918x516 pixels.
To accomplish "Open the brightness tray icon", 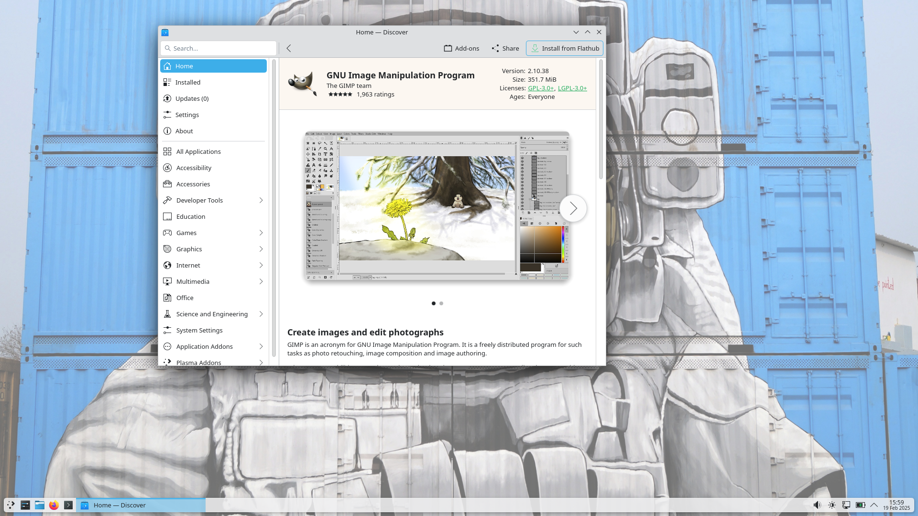I will click(832, 505).
